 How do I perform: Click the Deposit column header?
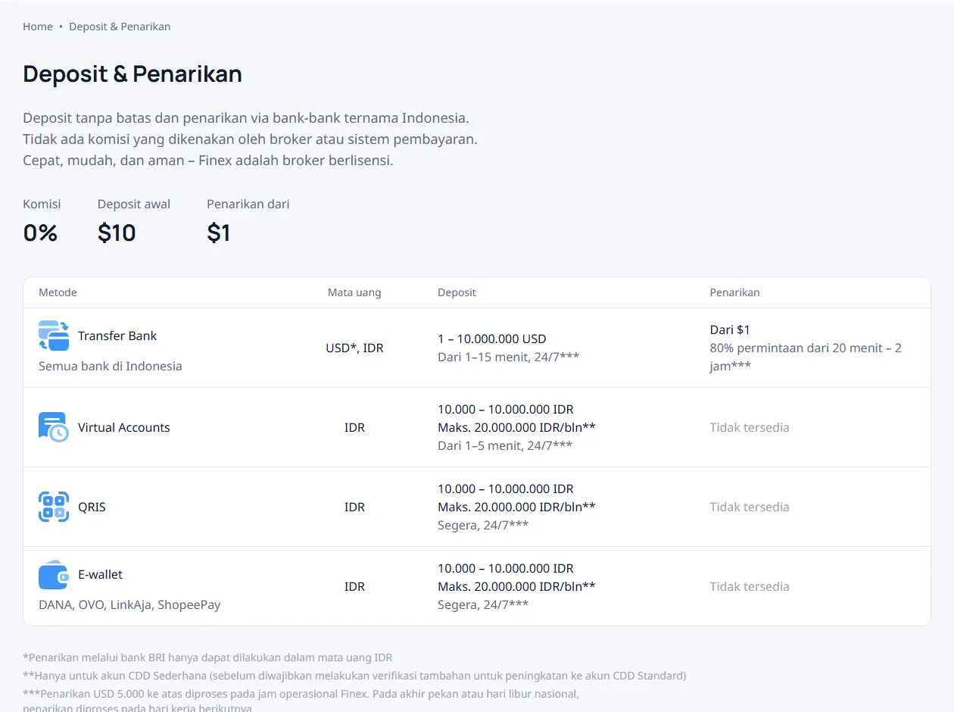coord(457,292)
